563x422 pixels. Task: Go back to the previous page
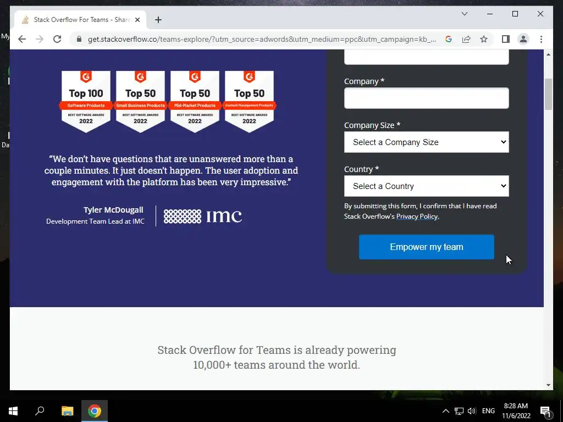pyautogui.click(x=22, y=39)
